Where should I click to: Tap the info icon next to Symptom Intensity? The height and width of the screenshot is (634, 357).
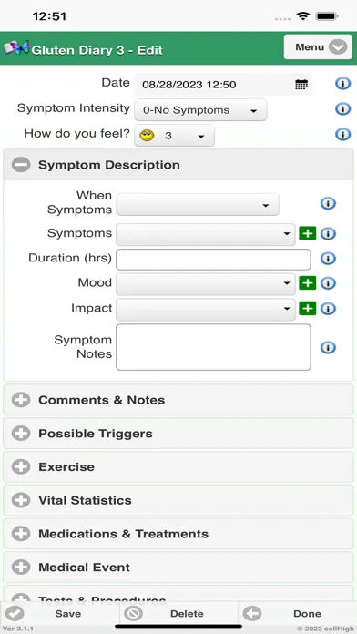pos(342,108)
